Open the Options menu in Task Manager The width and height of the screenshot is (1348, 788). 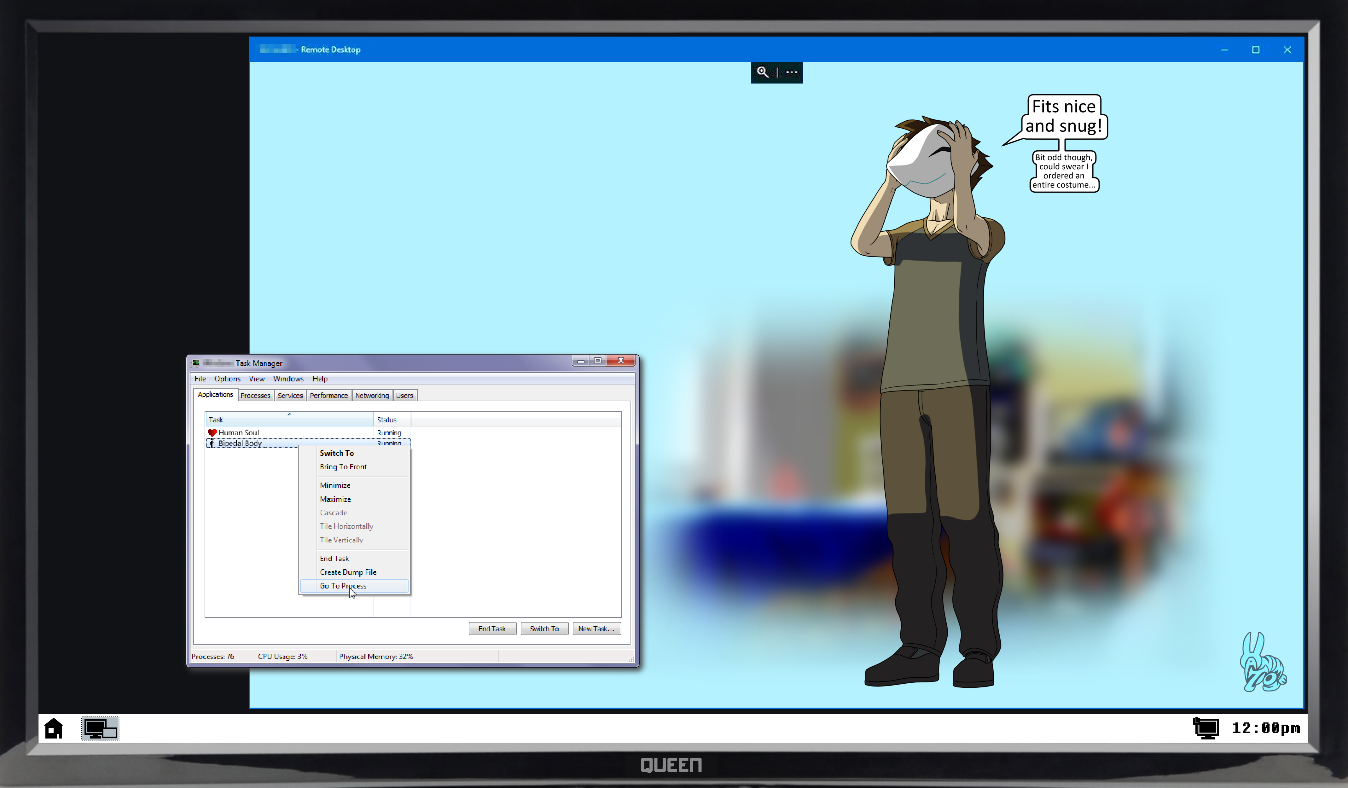coord(227,379)
